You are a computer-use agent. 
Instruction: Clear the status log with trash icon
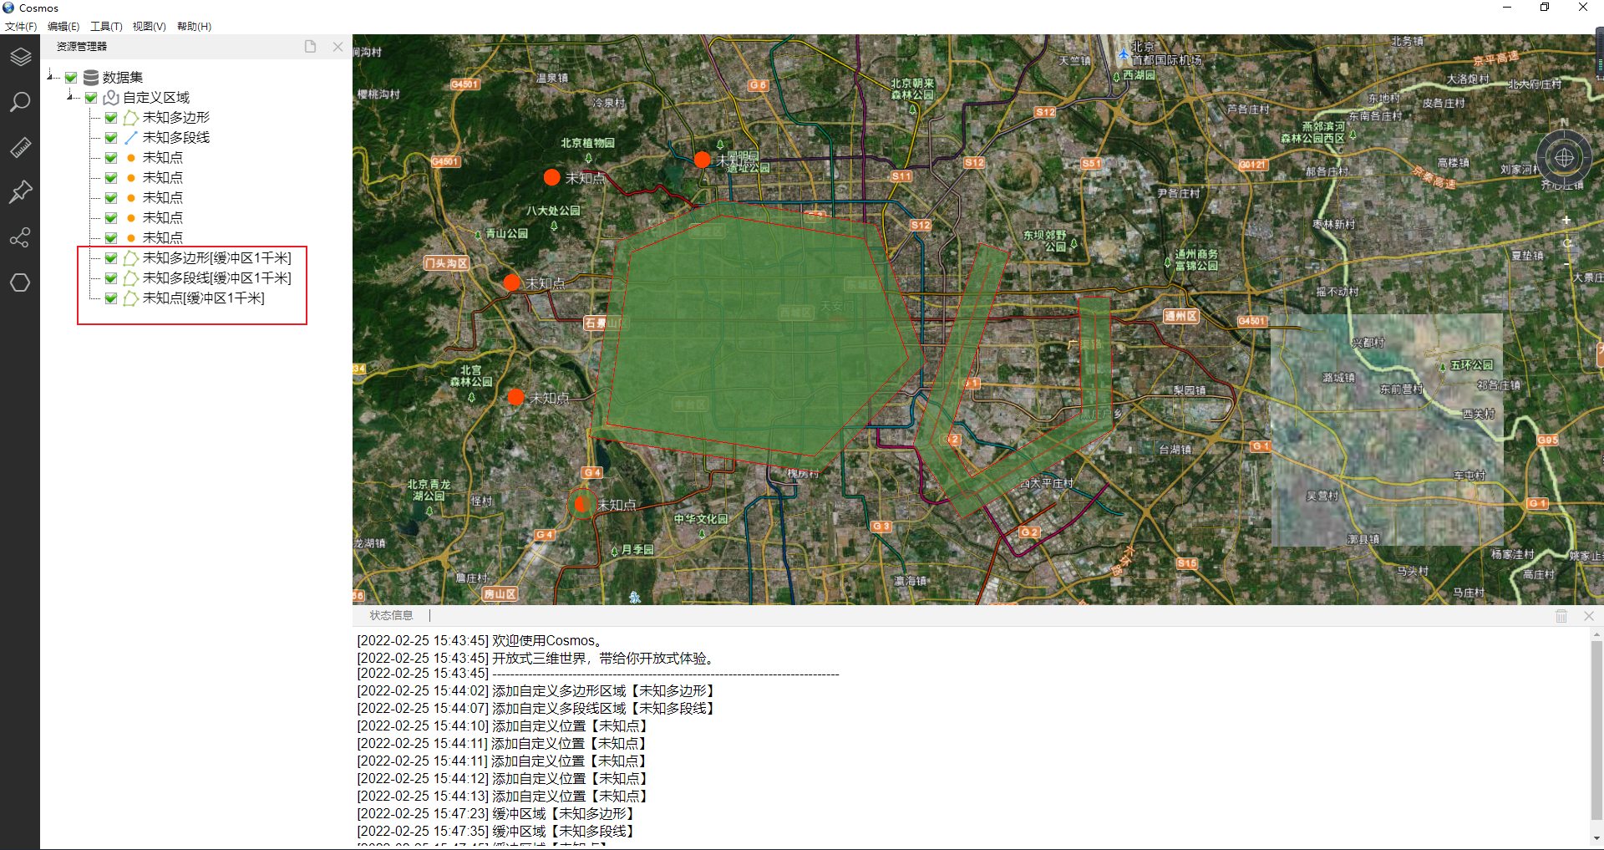click(x=1561, y=616)
